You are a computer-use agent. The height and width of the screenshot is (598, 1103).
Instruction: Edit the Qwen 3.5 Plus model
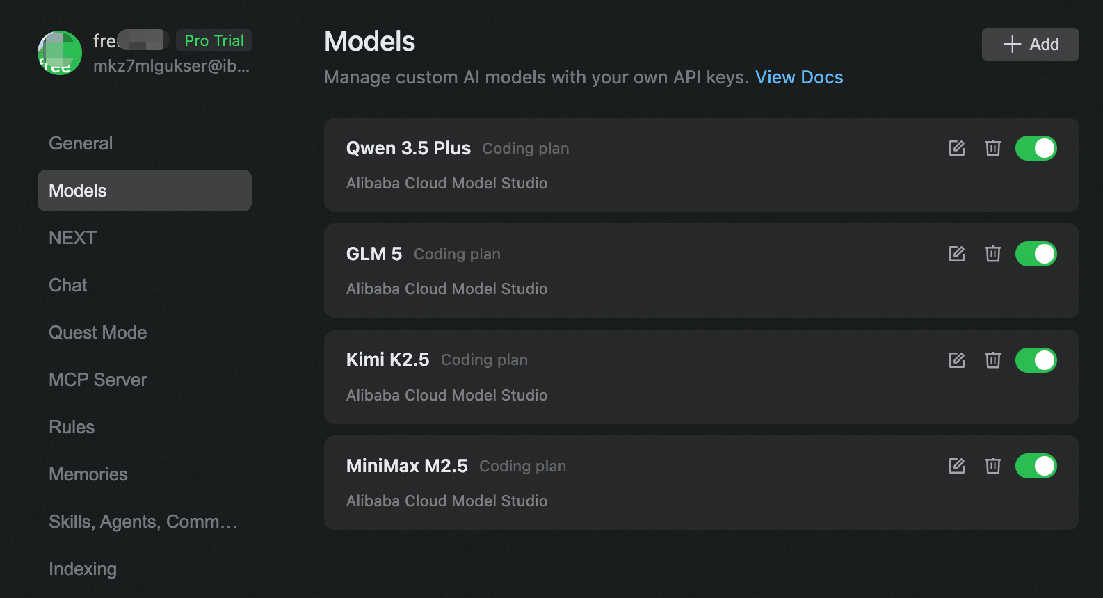pyautogui.click(x=957, y=148)
